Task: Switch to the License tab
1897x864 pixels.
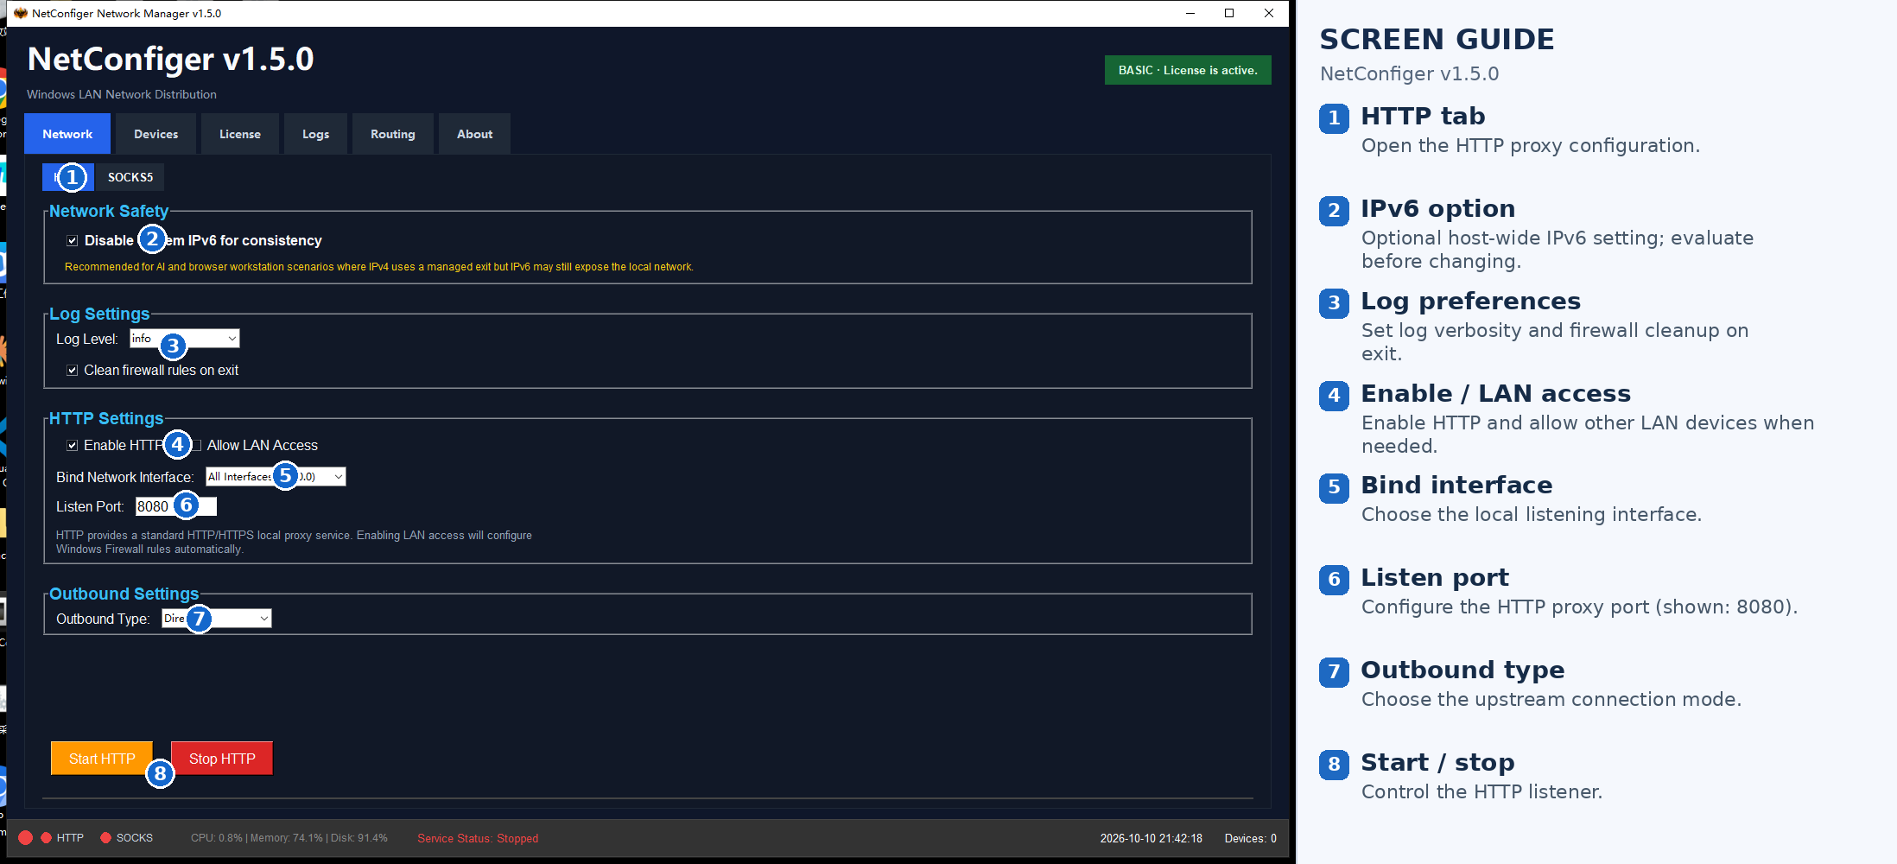Action: (239, 134)
